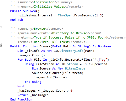Click 'Source.SetSource(FileStream)' statement
126x101 pixels.
point(58,73)
